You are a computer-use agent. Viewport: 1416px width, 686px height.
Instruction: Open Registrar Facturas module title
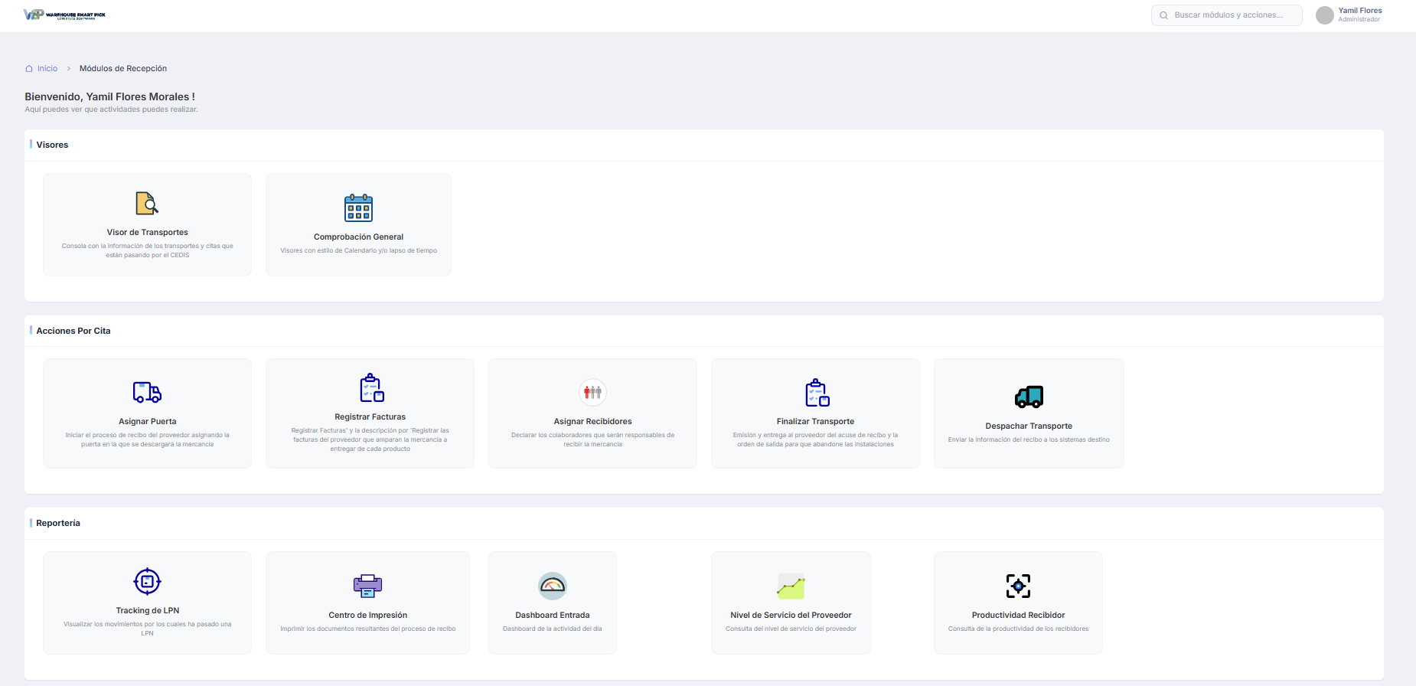370,416
